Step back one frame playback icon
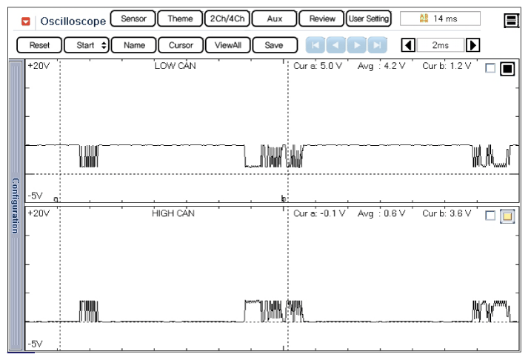Screen dimensions: 528x360 click(336, 45)
